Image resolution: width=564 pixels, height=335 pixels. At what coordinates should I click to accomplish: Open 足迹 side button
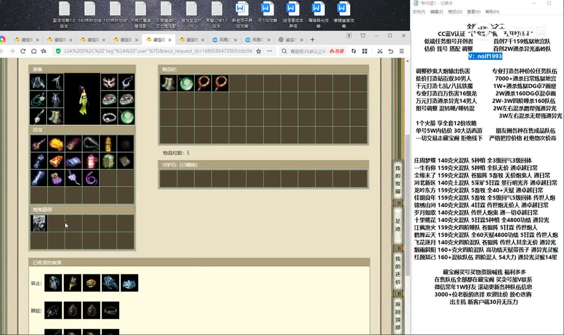tap(398, 225)
